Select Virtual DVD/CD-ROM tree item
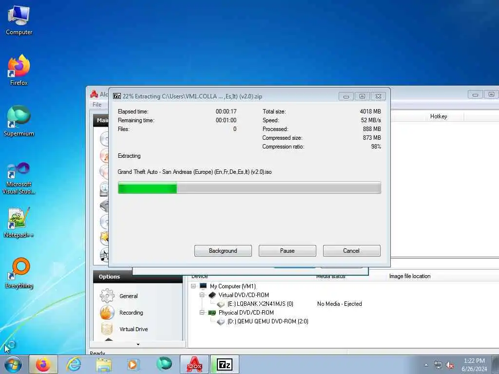Screen dimensions: 499x374 [244, 295]
